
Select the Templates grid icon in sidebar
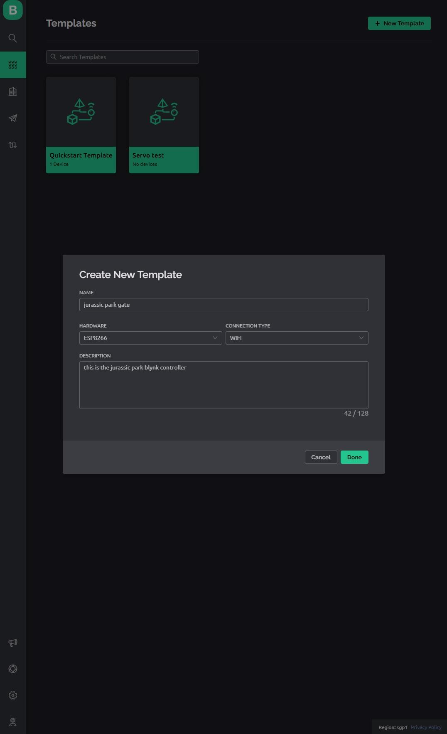coord(13,65)
